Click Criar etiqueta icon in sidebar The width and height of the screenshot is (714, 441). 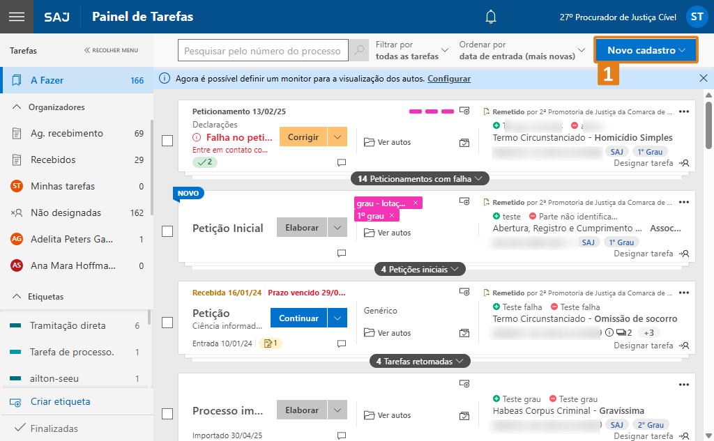click(15, 402)
